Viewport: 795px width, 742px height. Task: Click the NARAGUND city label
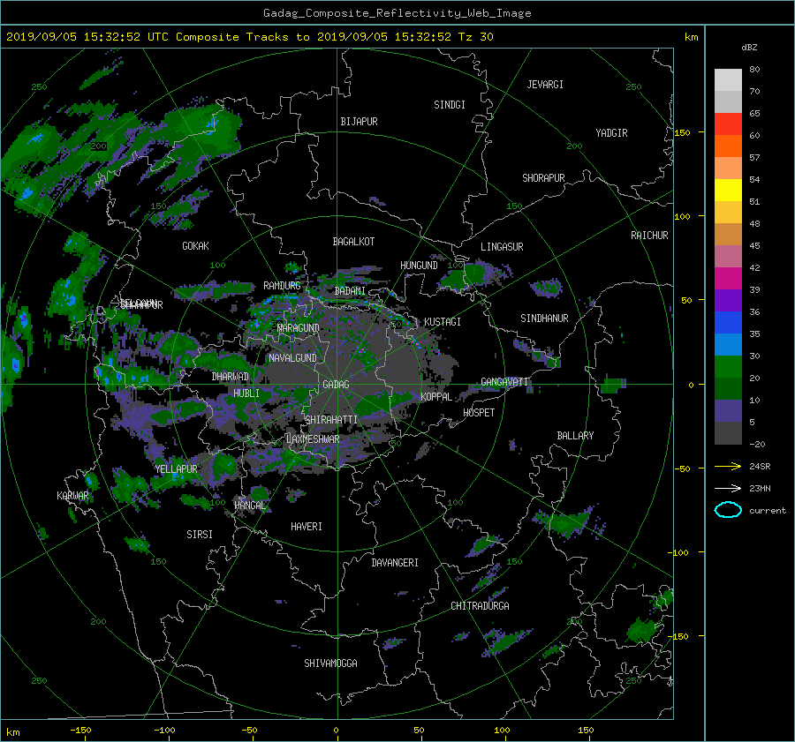(299, 327)
